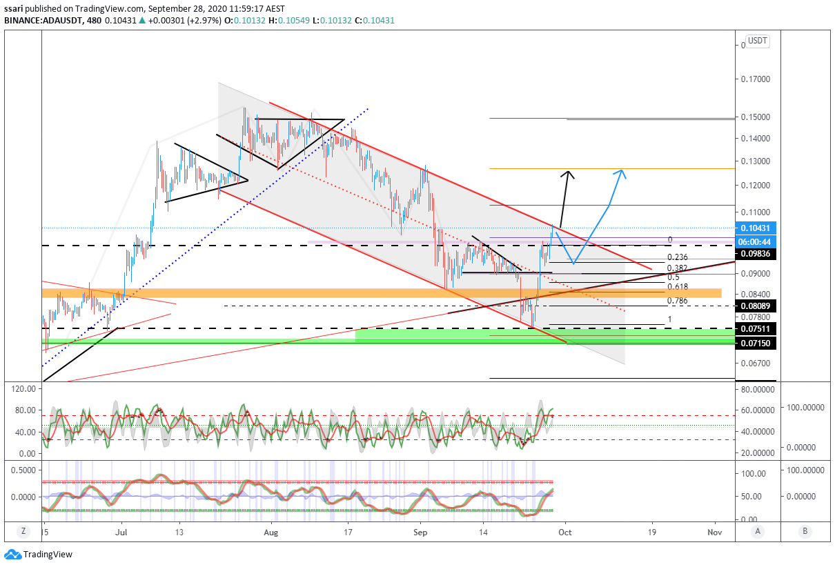The width and height of the screenshot is (835, 567).
Task: Select the orange horizontal support zone
Action: [381, 293]
